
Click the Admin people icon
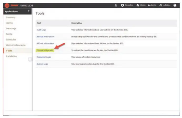click(x=161, y=5)
